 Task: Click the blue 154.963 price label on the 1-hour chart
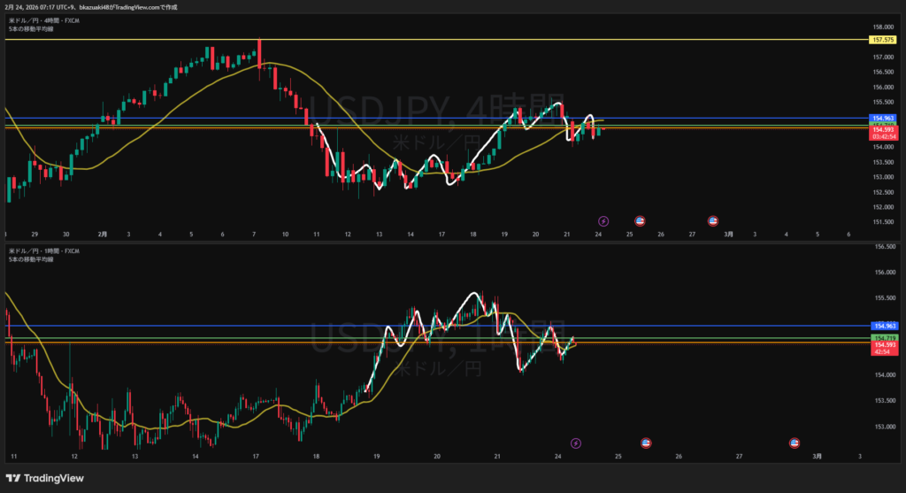(883, 327)
